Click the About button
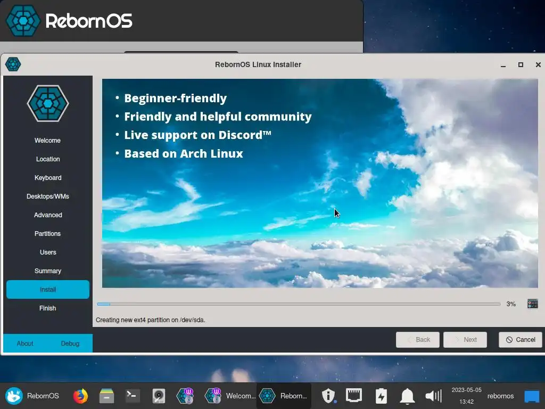545x409 pixels. [x=25, y=343]
